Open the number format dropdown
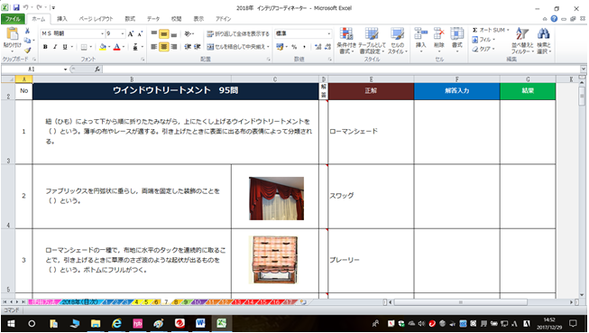This screenshot has height=333, width=589. [329, 33]
